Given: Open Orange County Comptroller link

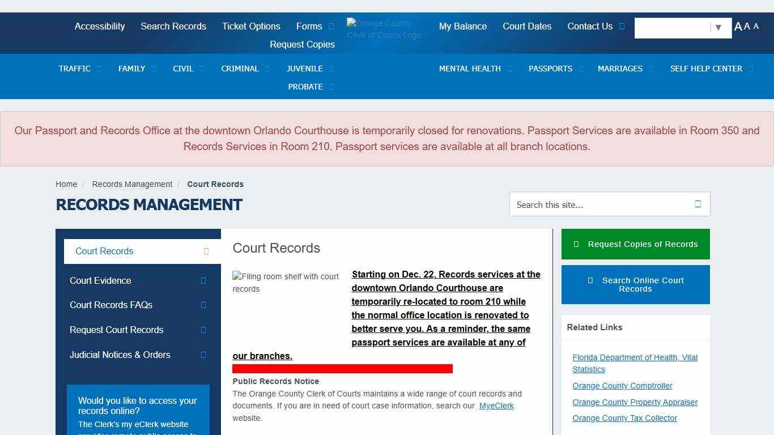Looking at the screenshot, I should tap(622, 386).
